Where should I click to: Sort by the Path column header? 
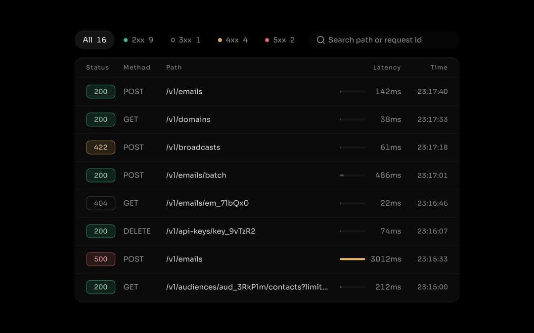tap(174, 68)
